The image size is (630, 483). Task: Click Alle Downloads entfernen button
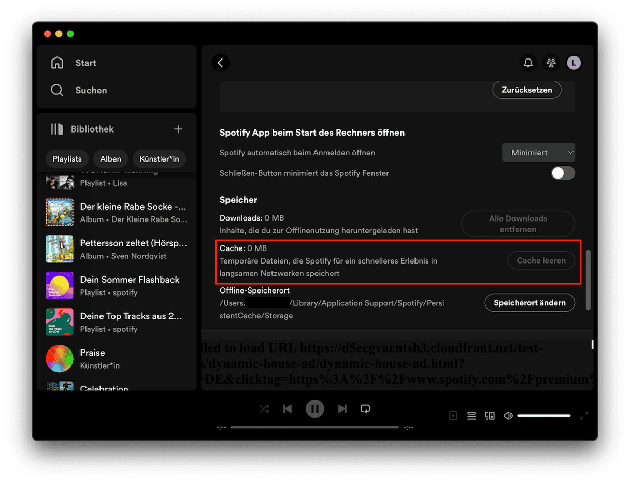click(518, 224)
